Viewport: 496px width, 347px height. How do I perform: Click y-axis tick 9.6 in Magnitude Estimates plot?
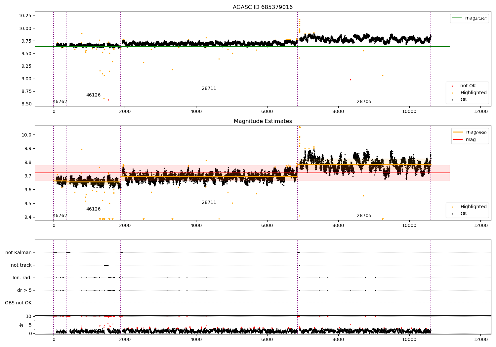(x=27, y=190)
